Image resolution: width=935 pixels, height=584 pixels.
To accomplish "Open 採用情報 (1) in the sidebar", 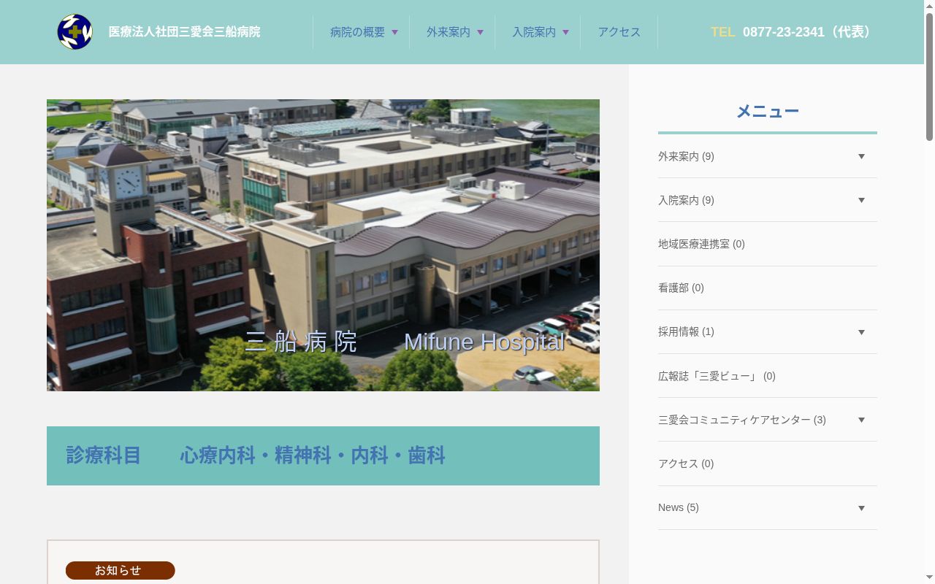I will pos(686,331).
